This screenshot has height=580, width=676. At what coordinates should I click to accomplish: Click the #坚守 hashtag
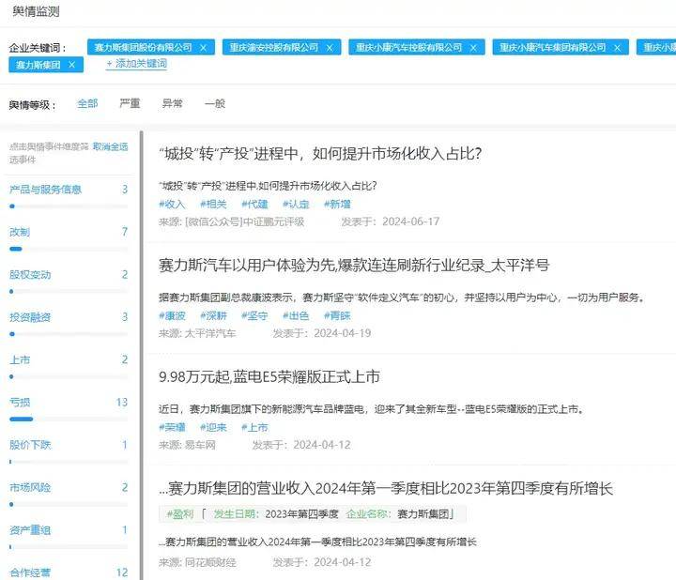pyautogui.click(x=254, y=316)
